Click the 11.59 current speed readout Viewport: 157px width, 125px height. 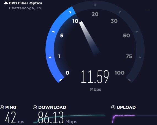[x=95, y=76]
